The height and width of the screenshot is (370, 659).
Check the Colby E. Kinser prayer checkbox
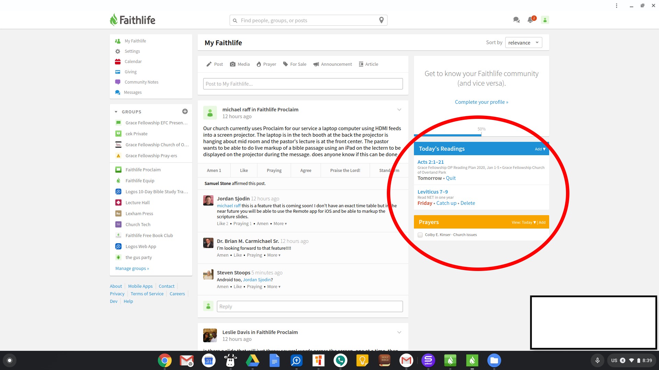point(420,235)
